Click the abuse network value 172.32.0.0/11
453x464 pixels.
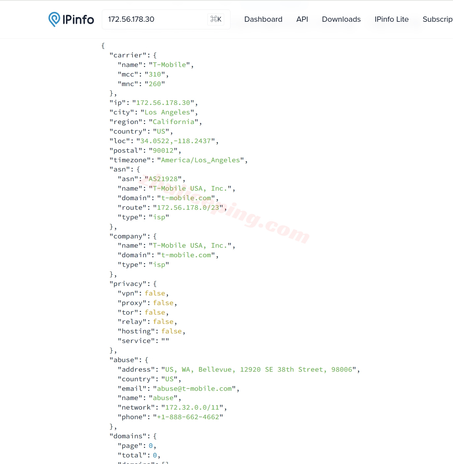pyautogui.click(x=192, y=408)
